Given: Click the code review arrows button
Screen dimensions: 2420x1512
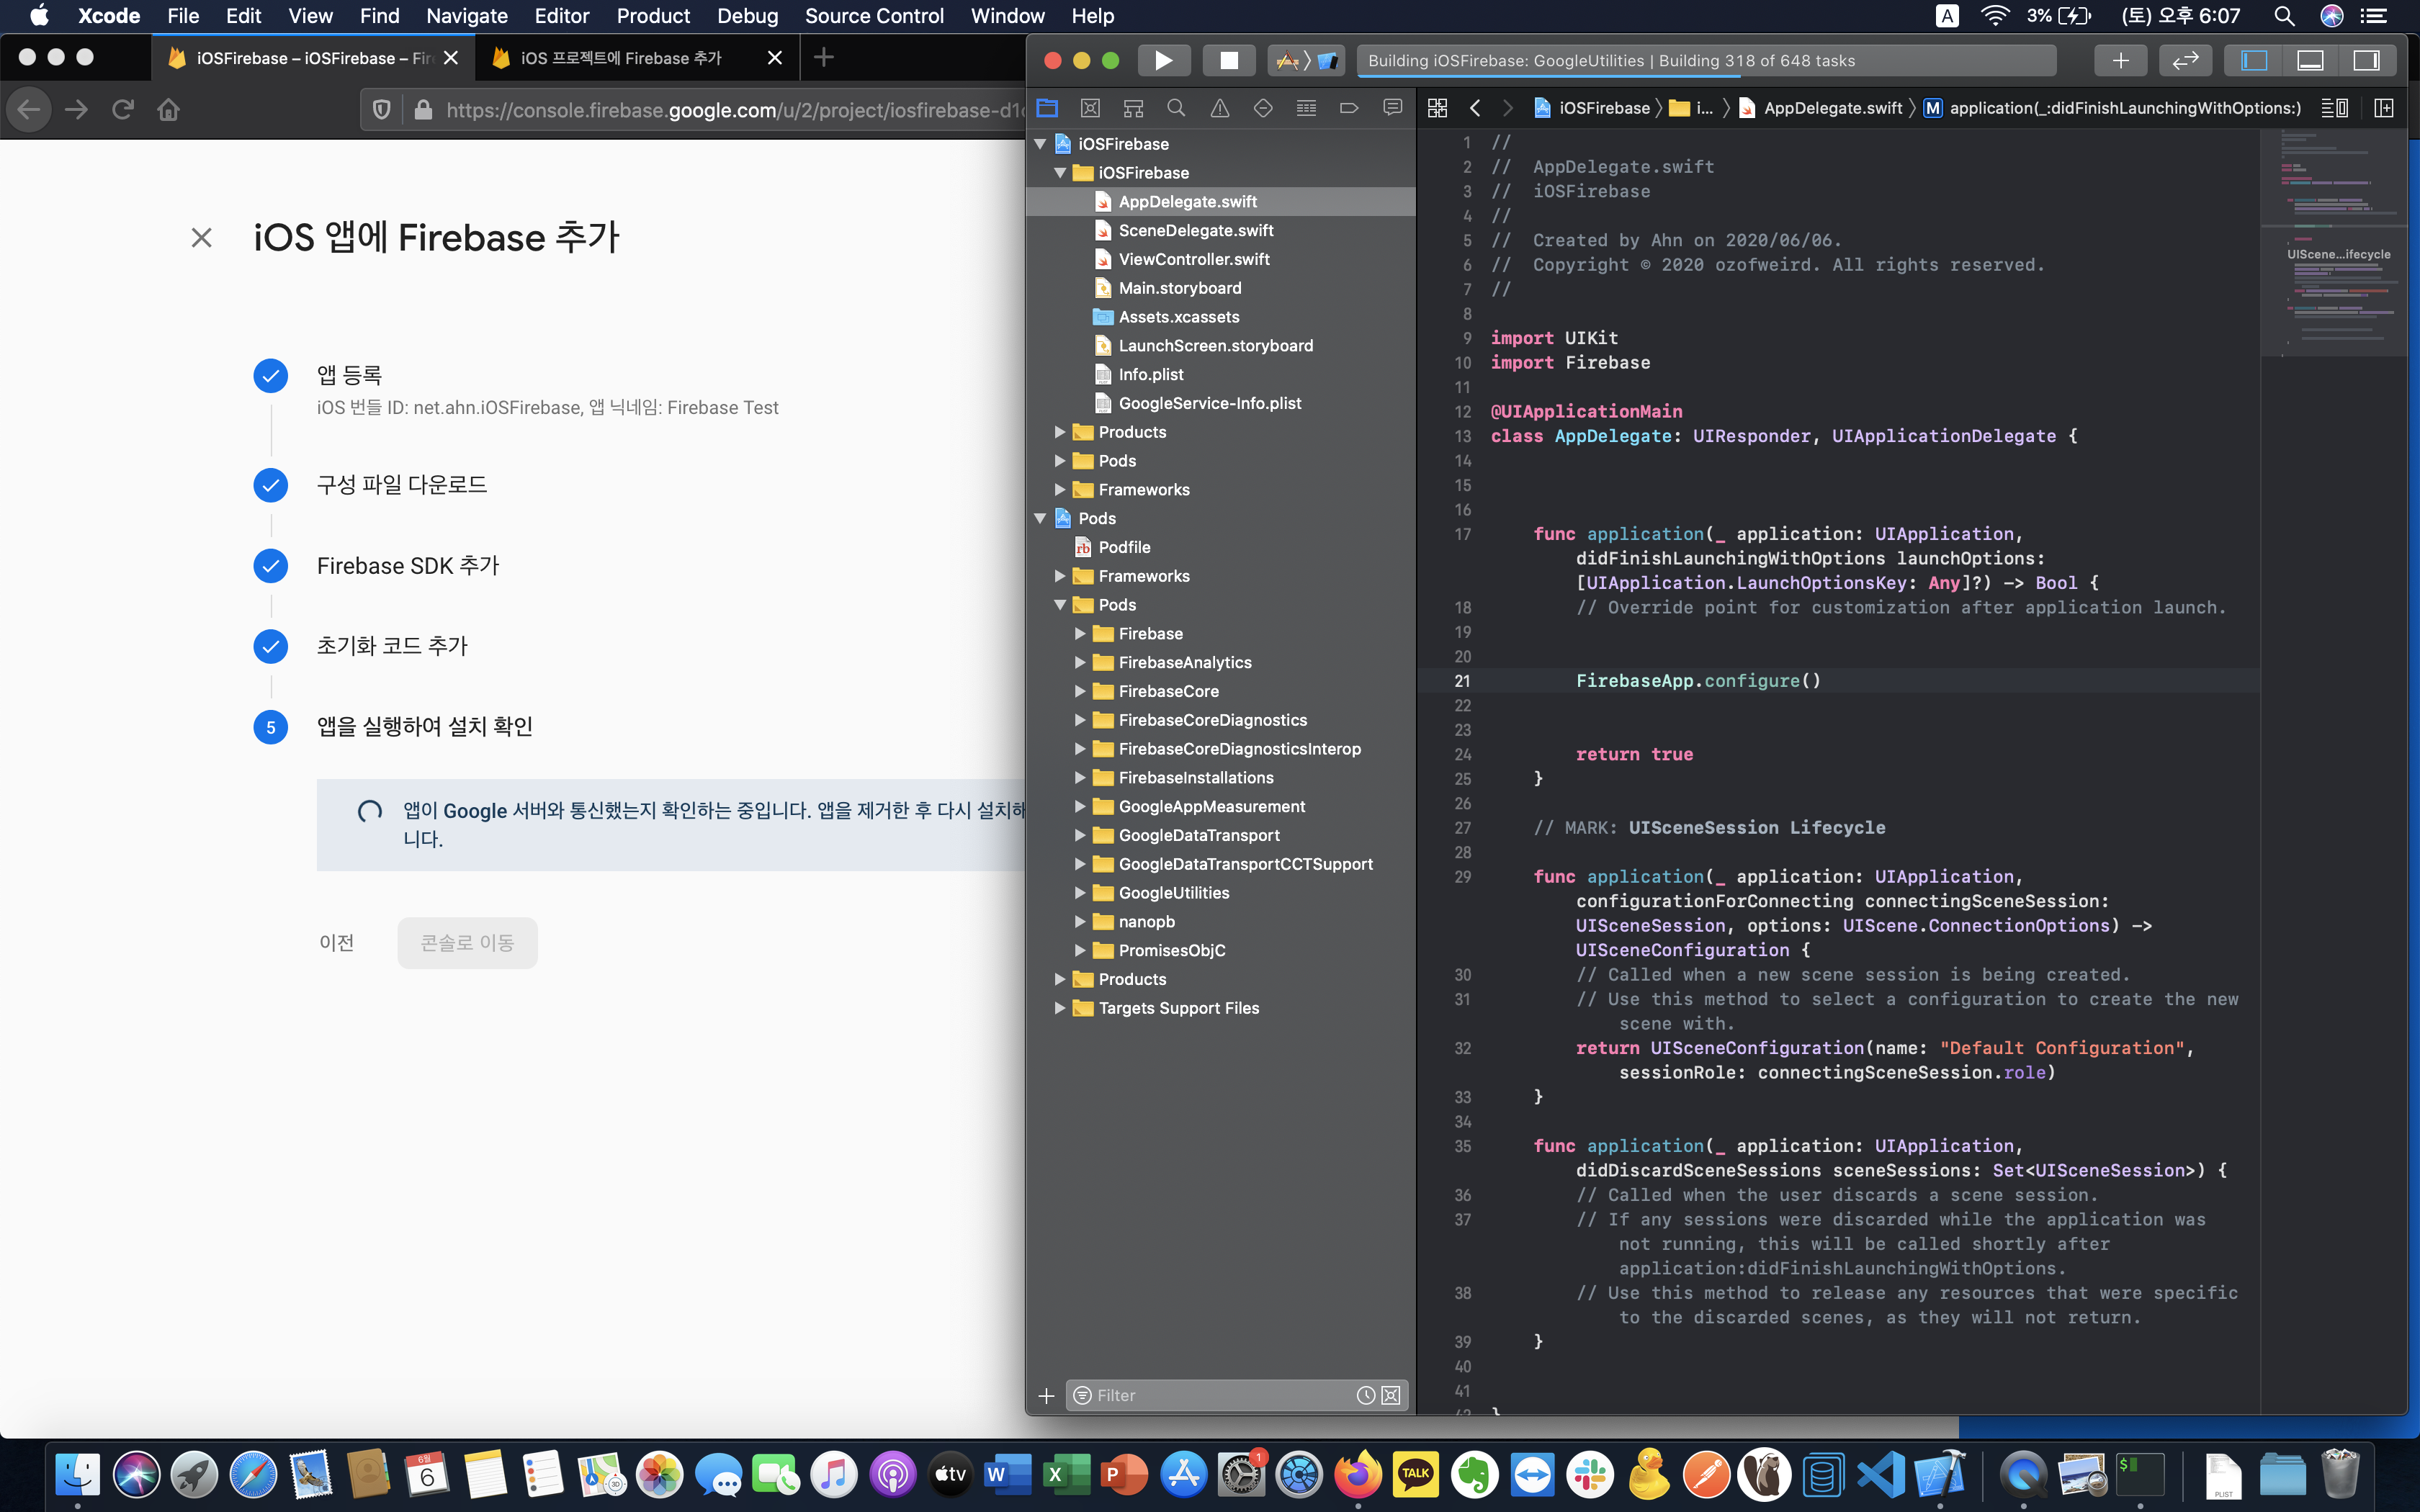Looking at the screenshot, I should point(2185,60).
